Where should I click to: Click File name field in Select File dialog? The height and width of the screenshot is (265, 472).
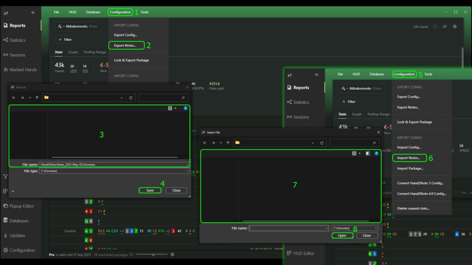(x=287, y=228)
